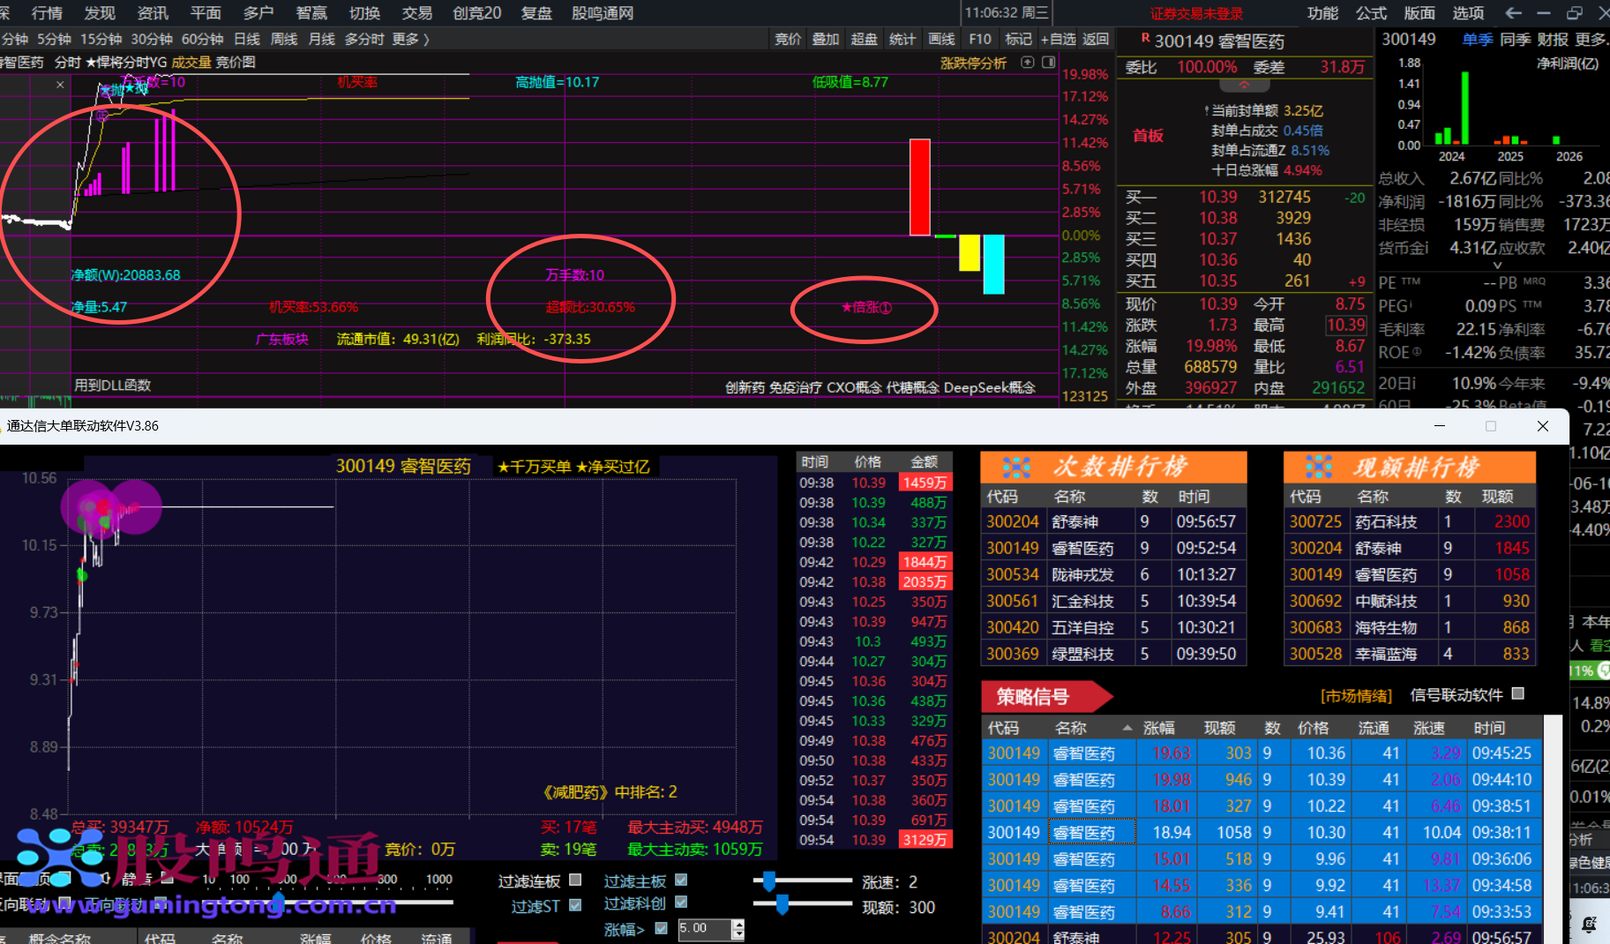Open the 创竞20 menu

477,12
